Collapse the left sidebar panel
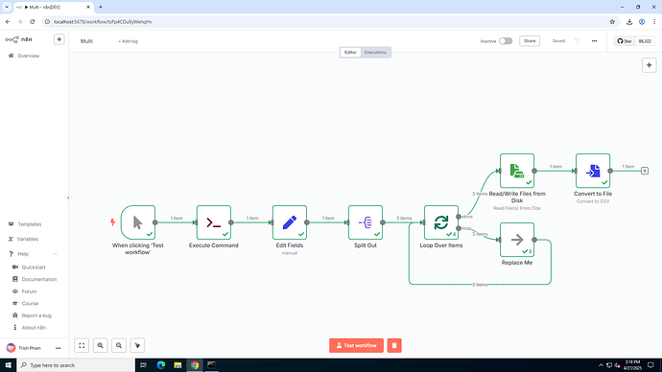This screenshot has width=662, height=372. (x=68, y=198)
